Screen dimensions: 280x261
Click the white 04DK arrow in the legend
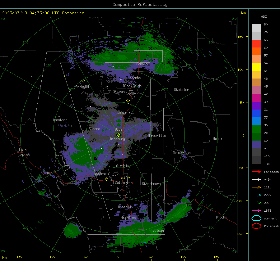[x=256, y=180]
